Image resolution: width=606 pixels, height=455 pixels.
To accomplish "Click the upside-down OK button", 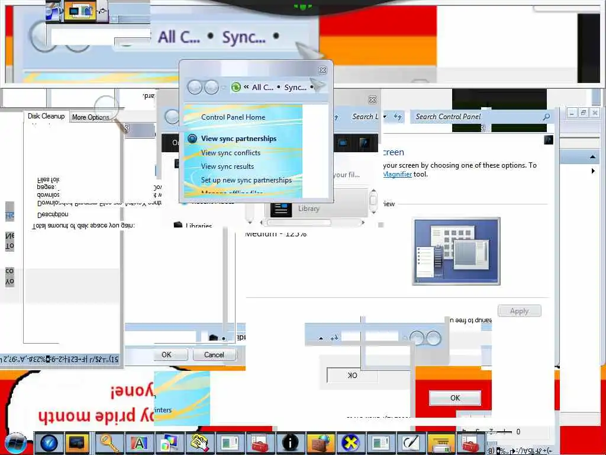I will [352, 375].
